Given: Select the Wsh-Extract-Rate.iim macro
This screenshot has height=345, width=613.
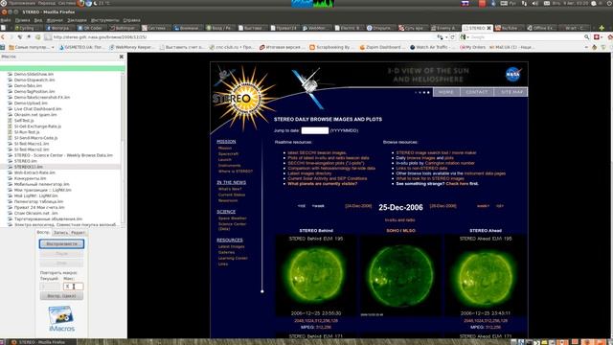Looking at the screenshot, I should tap(34, 172).
